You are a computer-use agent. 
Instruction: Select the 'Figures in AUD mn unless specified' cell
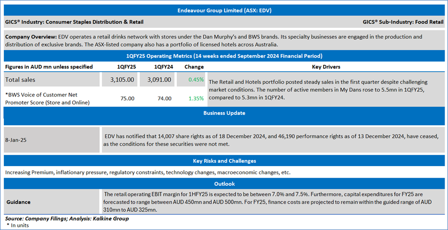(x=49, y=67)
